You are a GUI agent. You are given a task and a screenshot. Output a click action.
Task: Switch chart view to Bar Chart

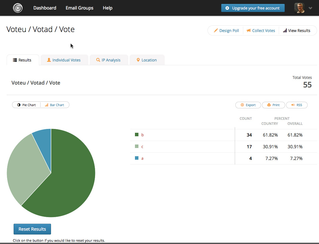54,105
